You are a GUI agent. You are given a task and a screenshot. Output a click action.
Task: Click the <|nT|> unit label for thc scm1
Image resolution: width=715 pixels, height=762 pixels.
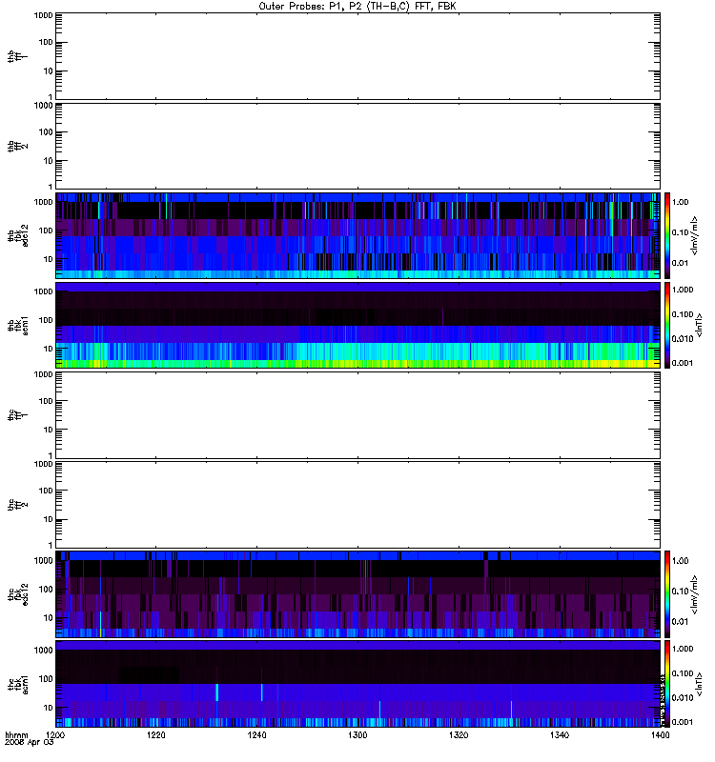pos(699,684)
